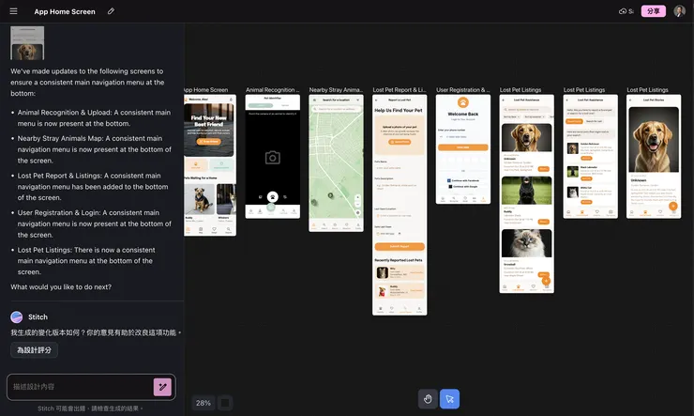Select the Animal Recognition screen label

(273, 90)
